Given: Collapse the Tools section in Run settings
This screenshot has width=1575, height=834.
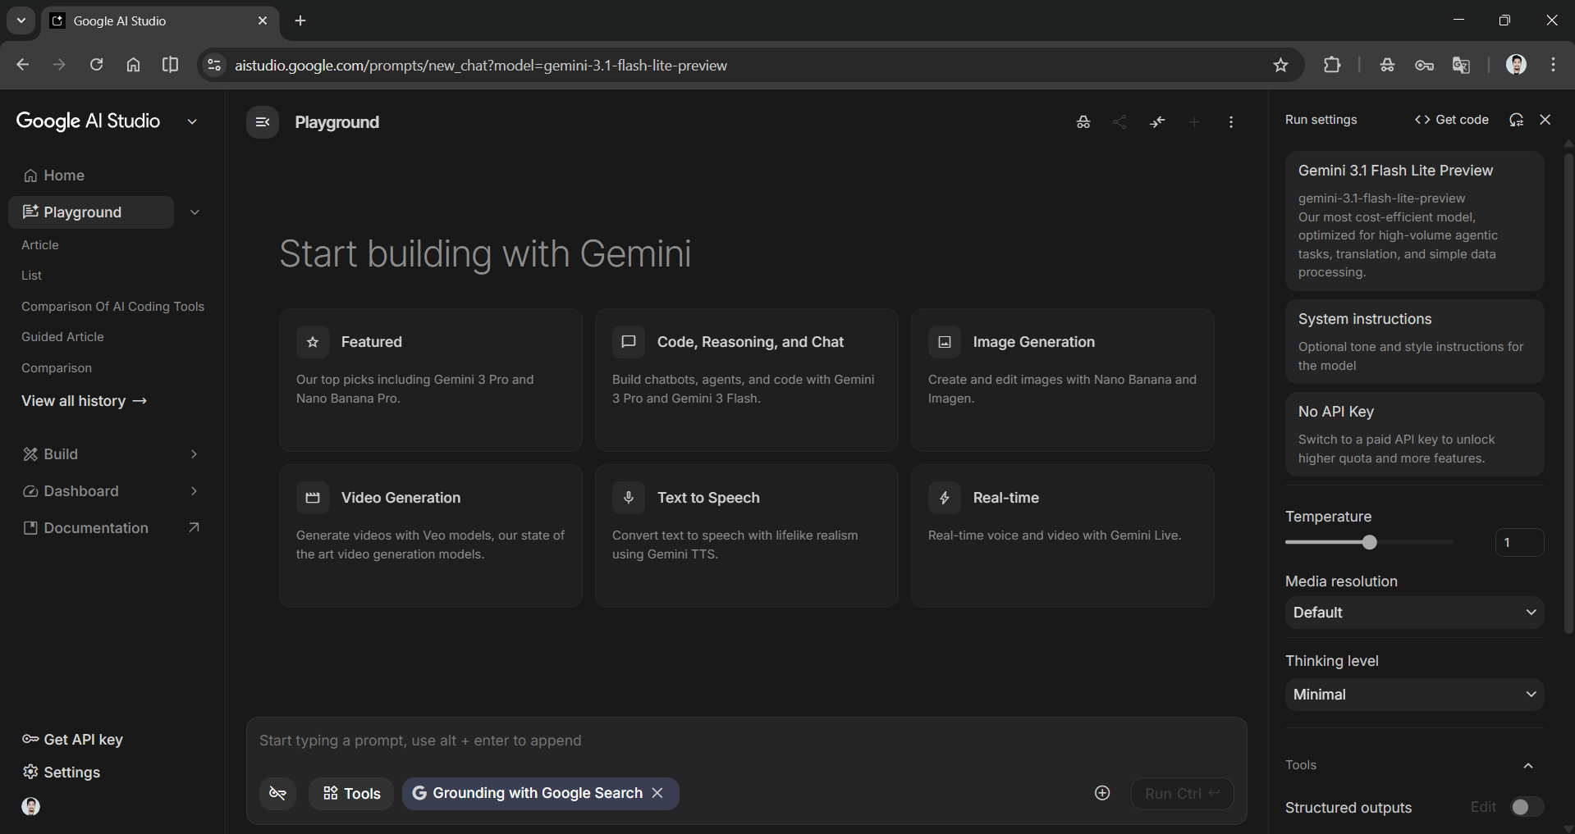Looking at the screenshot, I should click(x=1528, y=765).
